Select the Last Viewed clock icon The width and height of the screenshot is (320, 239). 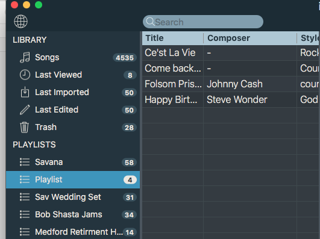coord(25,75)
